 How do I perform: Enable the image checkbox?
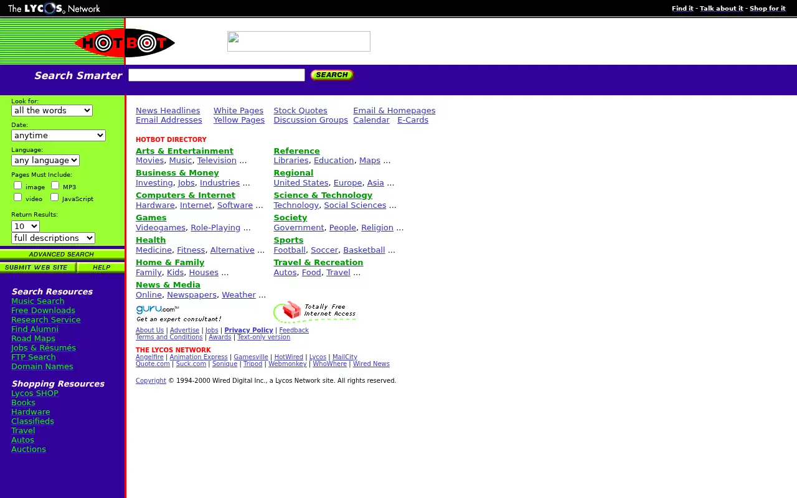point(18,185)
